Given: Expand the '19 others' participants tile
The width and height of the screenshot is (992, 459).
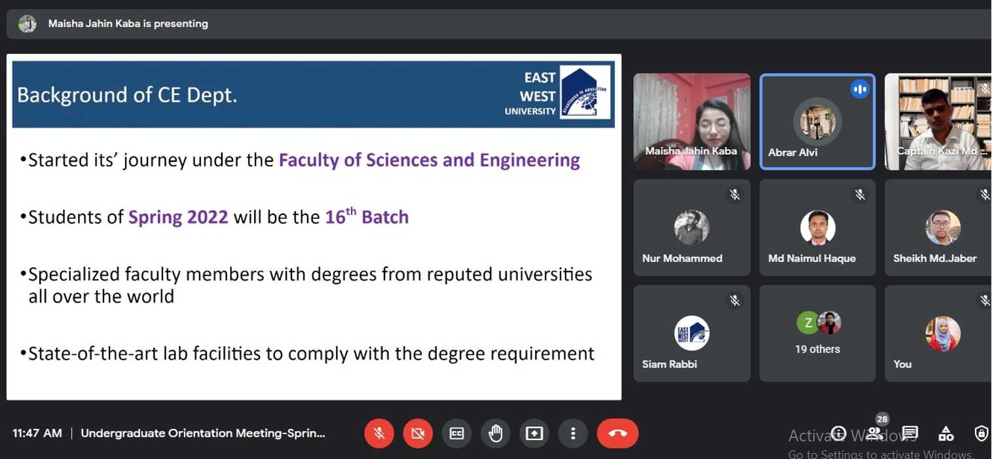Looking at the screenshot, I should point(817,333).
